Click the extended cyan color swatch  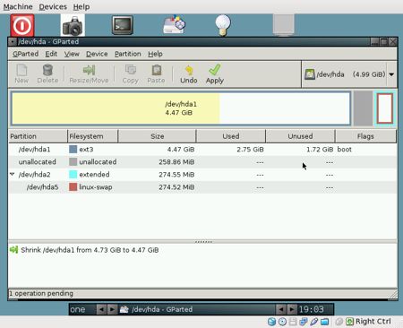point(73,174)
